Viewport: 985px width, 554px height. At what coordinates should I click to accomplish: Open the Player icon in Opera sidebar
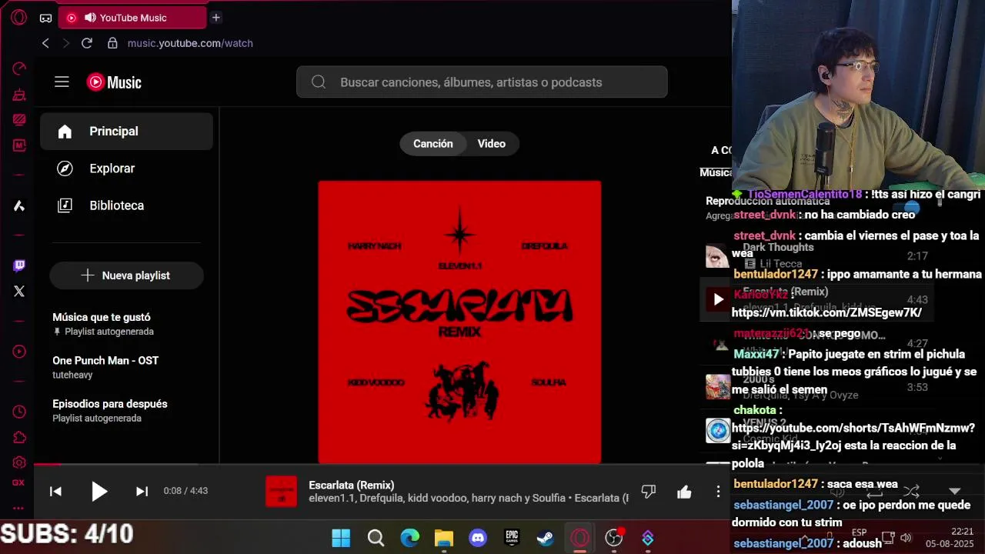[x=19, y=352]
